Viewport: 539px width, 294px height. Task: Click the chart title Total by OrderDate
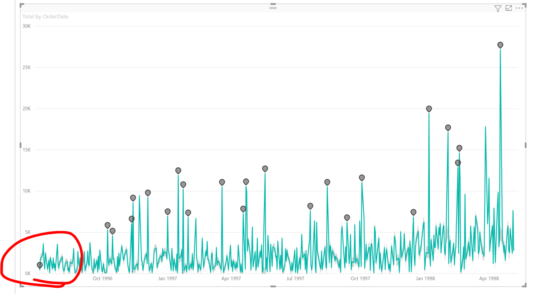pos(45,16)
